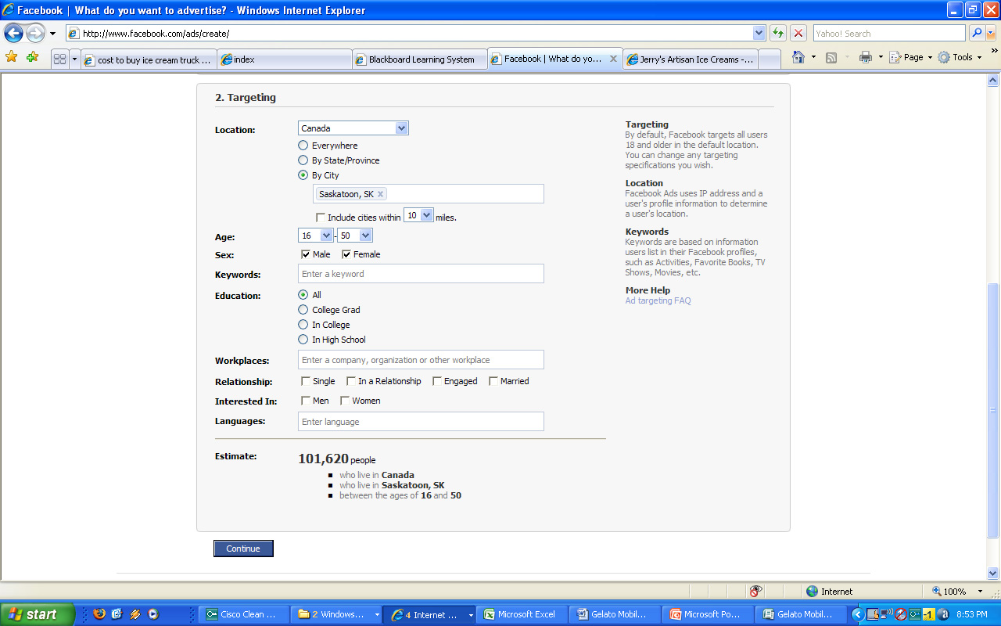
Task: Refresh the page with the green arrows icon
Action: click(777, 33)
